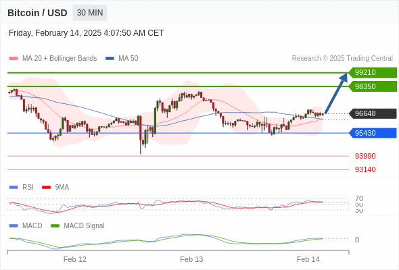Image resolution: width=399 pixels, height=270 pixels.
Task: Click the red 93990 support value
Action: [x=365, y=156]
